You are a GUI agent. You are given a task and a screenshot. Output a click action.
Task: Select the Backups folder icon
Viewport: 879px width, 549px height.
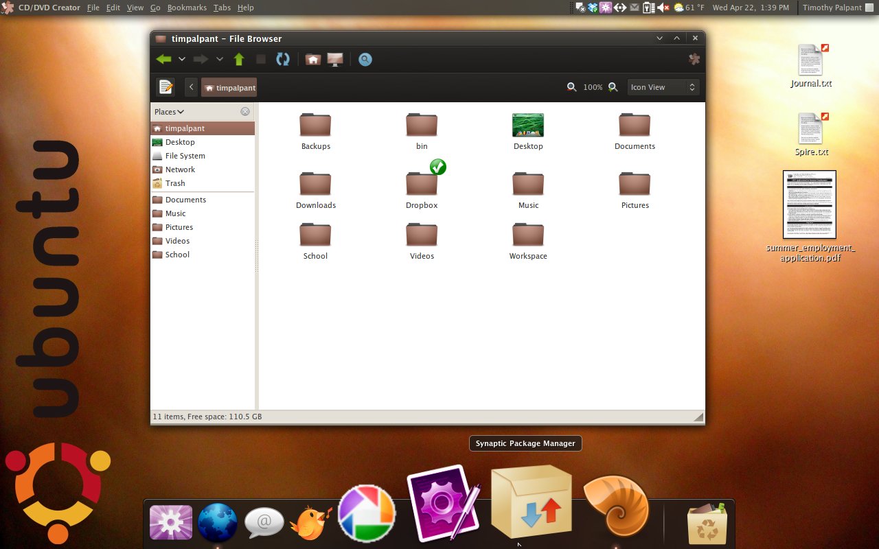[315, 125]
